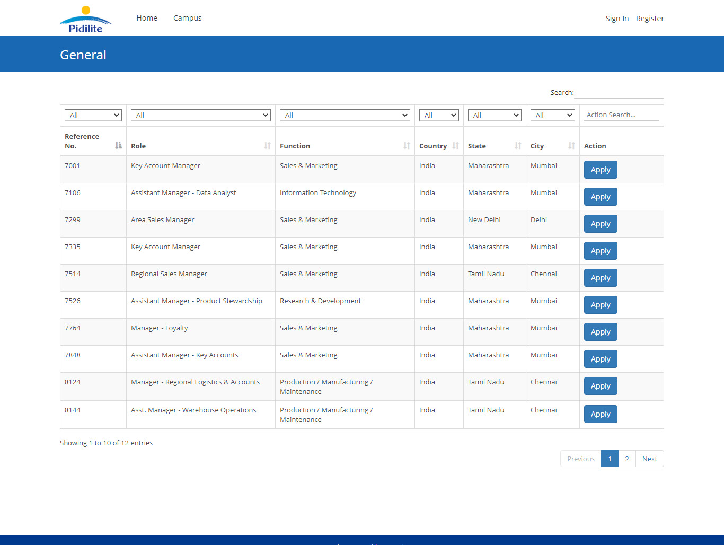Image resolution: width=724 pixels, height=545 pixels.
Task: Open the Home menu item
Action: coord(147,18)
